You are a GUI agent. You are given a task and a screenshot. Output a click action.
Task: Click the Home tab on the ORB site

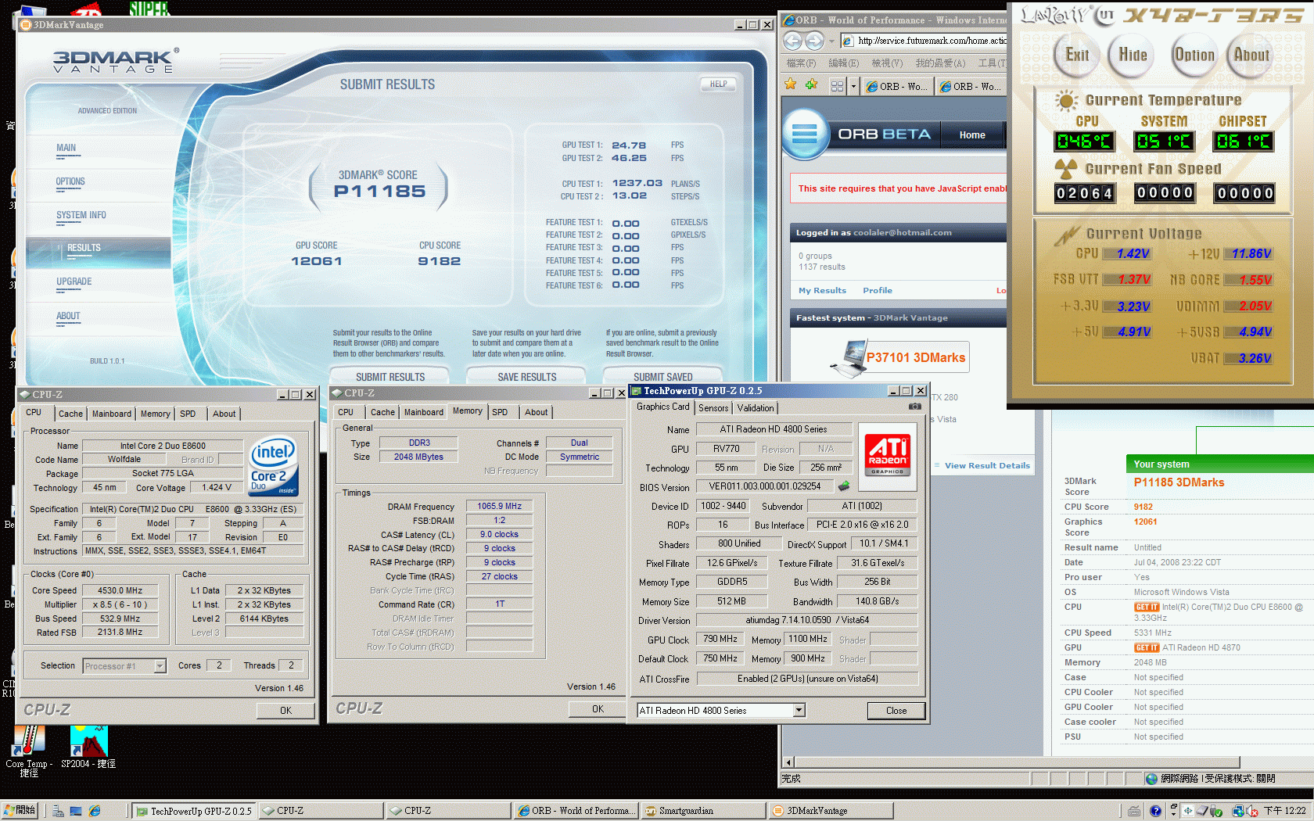click(x=972, y=134)
